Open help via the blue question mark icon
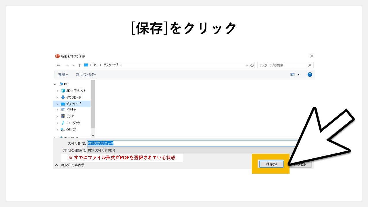Image resolution: width=368 pixels, height=207 pixels. 310,74
